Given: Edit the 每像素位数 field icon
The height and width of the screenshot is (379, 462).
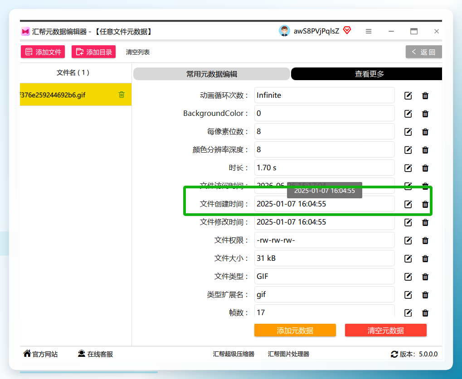Looking at the screenshot, I should click(x=408, y=132).
